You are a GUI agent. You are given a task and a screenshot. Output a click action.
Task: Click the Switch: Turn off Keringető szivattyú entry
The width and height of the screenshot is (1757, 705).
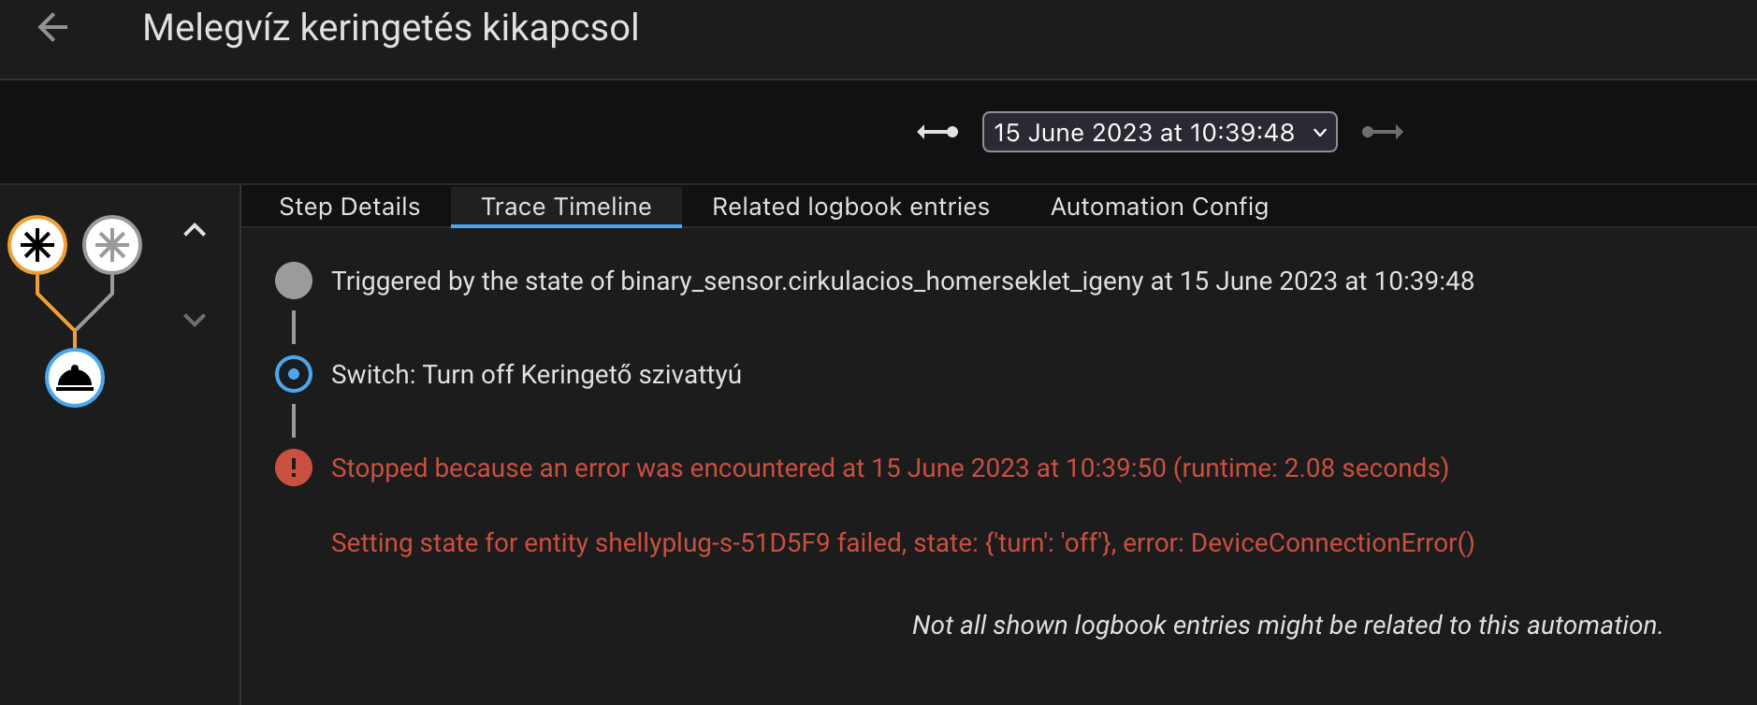click(x=536, y=375)
